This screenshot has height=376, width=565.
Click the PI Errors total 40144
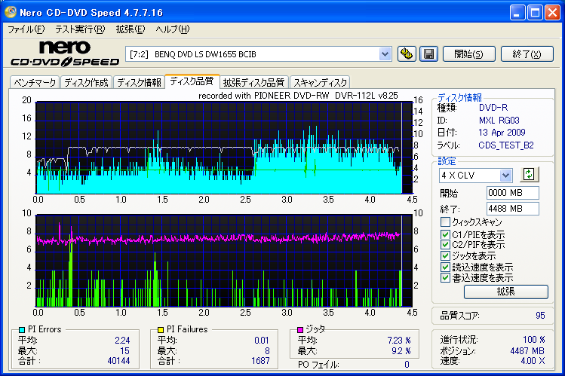[118, 360]
